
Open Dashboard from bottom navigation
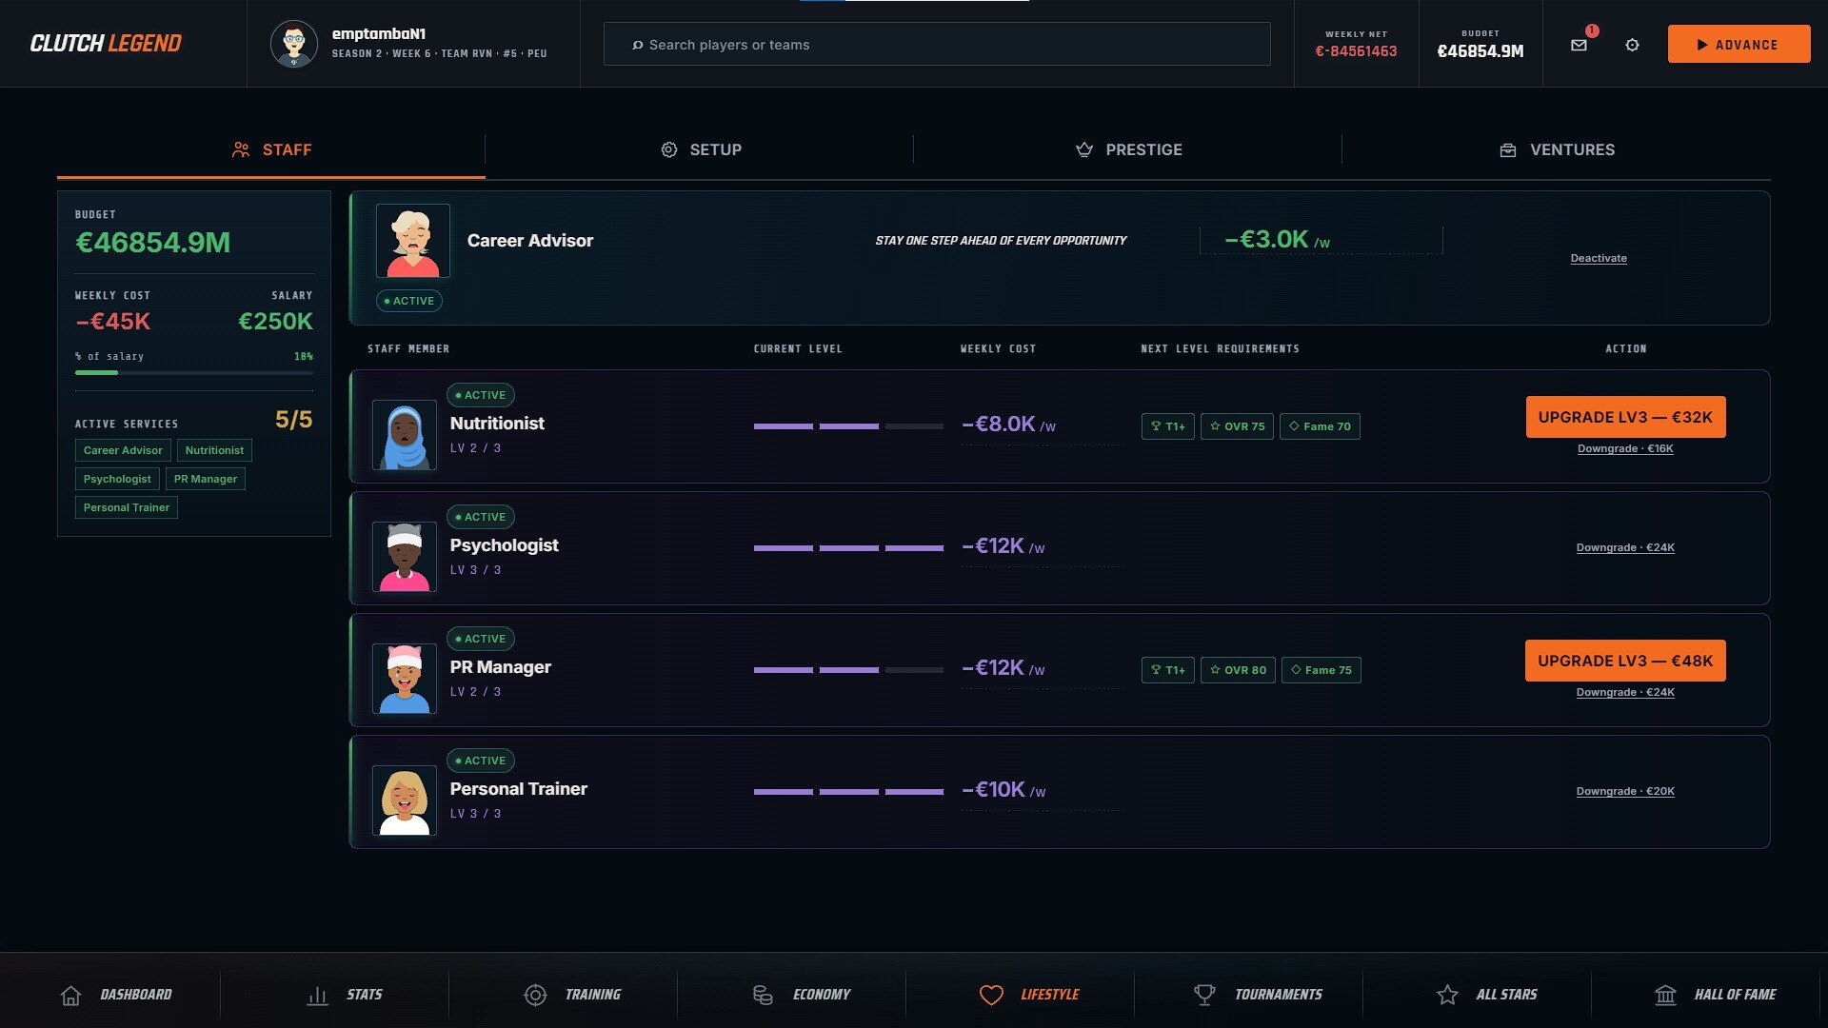pyautogui.click(x=115, y=995)
